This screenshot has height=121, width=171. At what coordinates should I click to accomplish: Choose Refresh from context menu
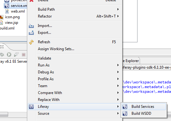[75, 42]
